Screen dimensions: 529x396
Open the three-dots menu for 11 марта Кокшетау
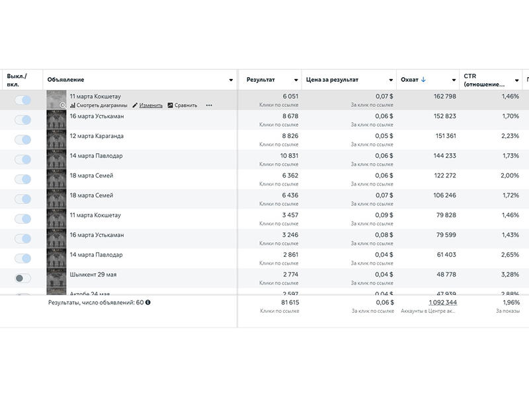click(x=209, y=105)
